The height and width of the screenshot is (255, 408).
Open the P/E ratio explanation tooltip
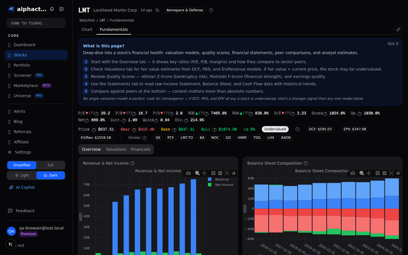[96, 113]
